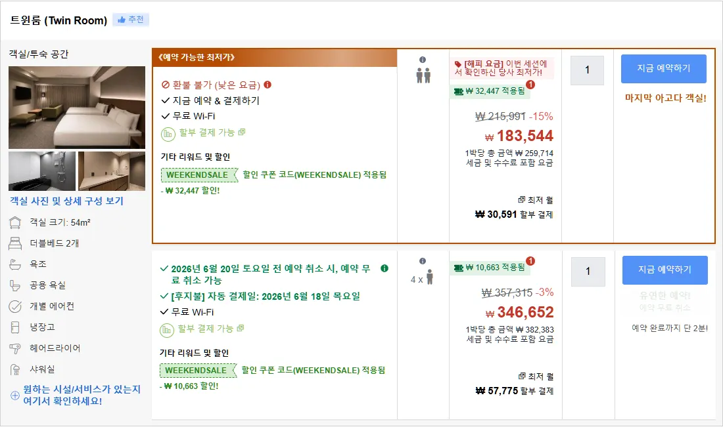This screenshot has height=427, width=723.
Task: Click the thumbs-up 추천 badge
Action: point(131,20)
